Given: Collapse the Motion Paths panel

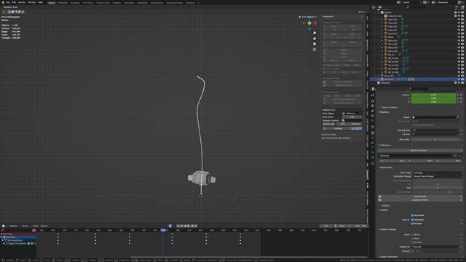Looking at the screenshot, I should (x=385, y=167).
